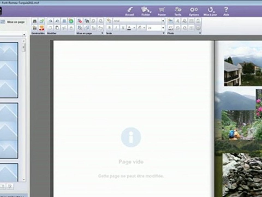Click the text tool icon beside font box
Viewport: 262px width, 197px height.
109,21
